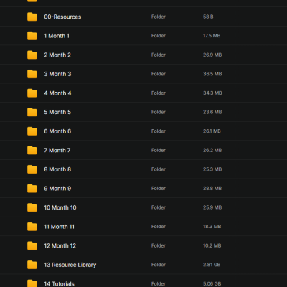Select the 6 Month 6 folder name
The image size is (287, 287).
click(x=57, y=131)
